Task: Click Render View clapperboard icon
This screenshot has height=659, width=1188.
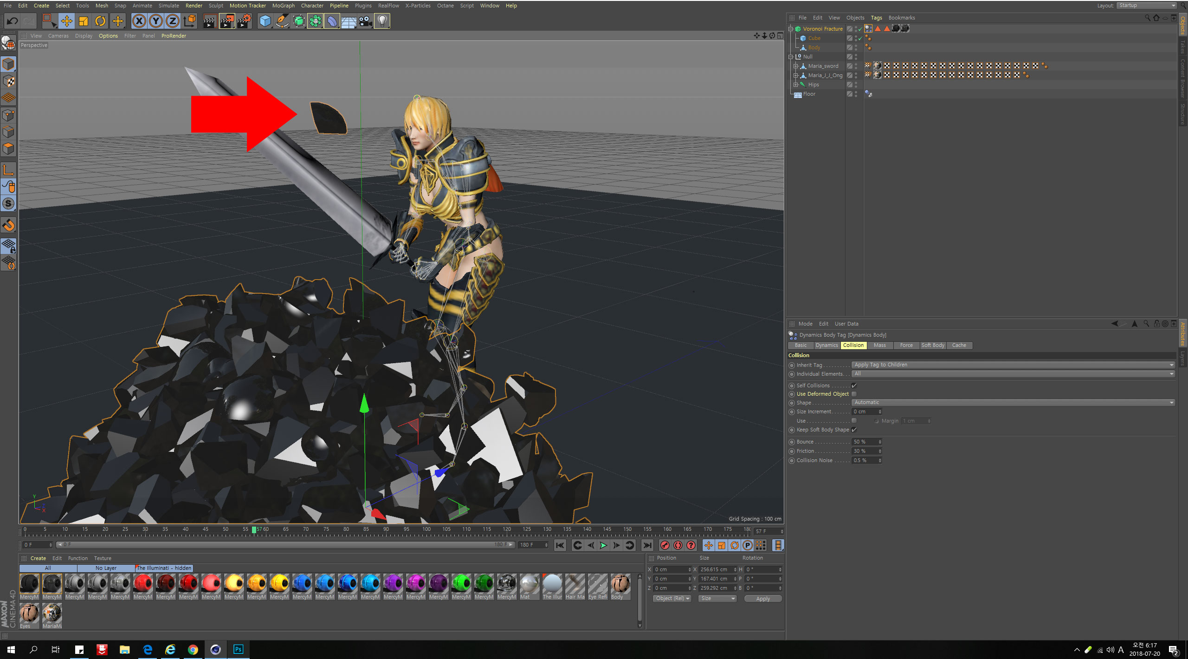Action: (210, 21)
